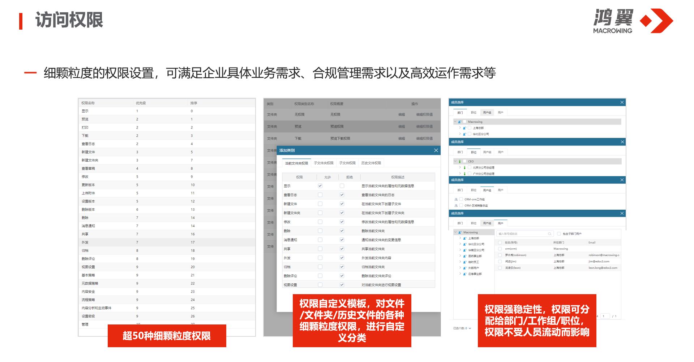The width and height of the screenshot is (694, 362).
Task: Click department icon next to 医药事业部
Action: coord(464,256)
